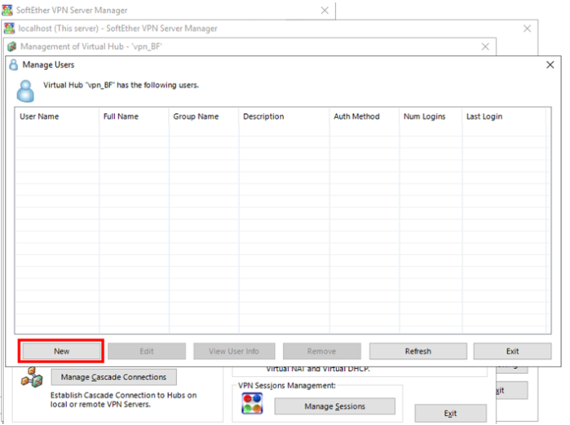Click the localhost server window title icon
Image resolution: width=570 pixels, height=425 pixels.
pyautogui.click(x=10, y=28)
